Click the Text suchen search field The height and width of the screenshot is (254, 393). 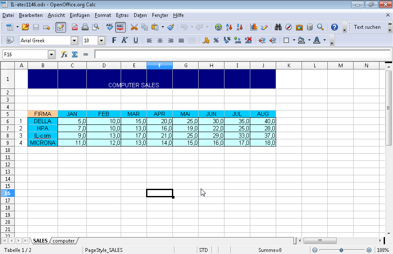[368, 27]
